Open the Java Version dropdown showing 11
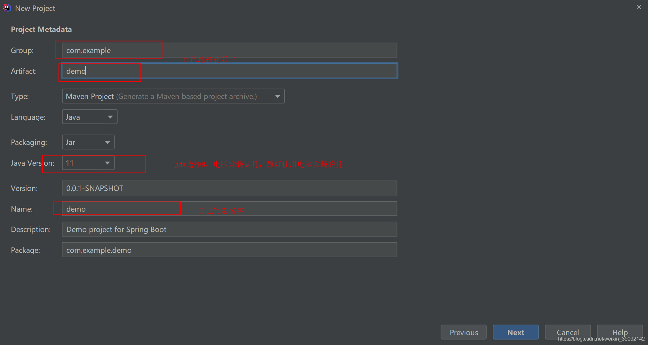This screenshot has height=345, width=648. [x=88, y=163]
